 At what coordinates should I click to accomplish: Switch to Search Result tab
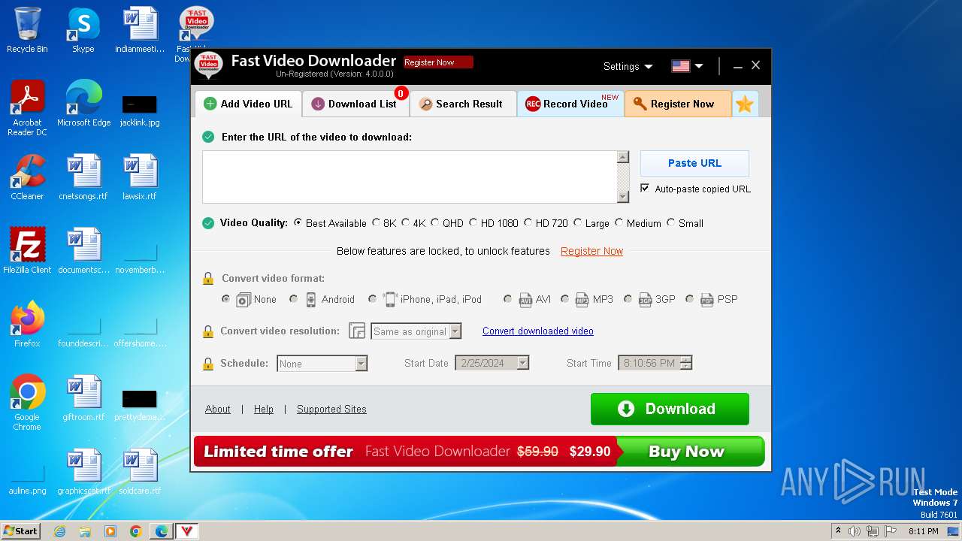tap(462, 104)
